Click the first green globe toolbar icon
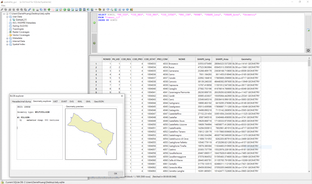The height and width of the screenshot is (184, 312). click(65, 9)
